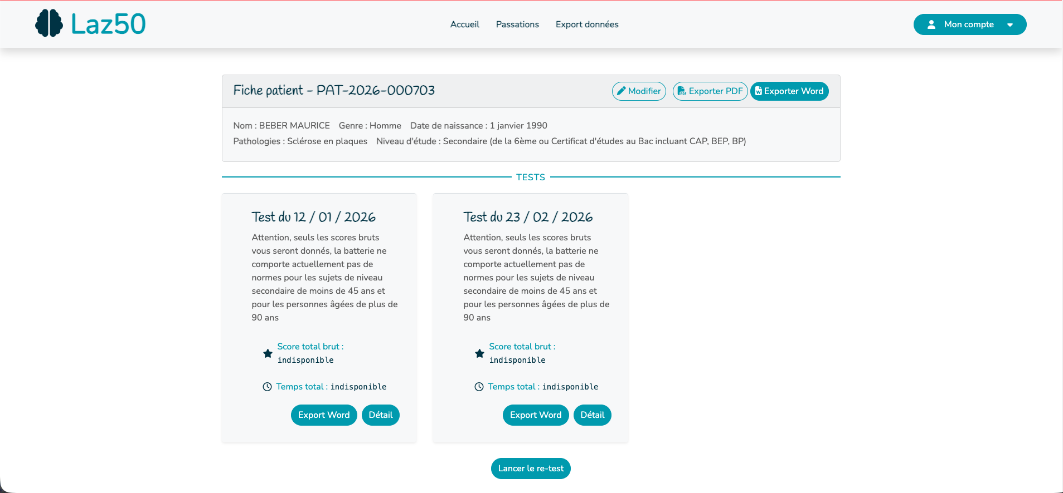This screenshot has height=493, width=1063.
Task: Click the user icon in Mon compte
Action: [x=931, y=24]
